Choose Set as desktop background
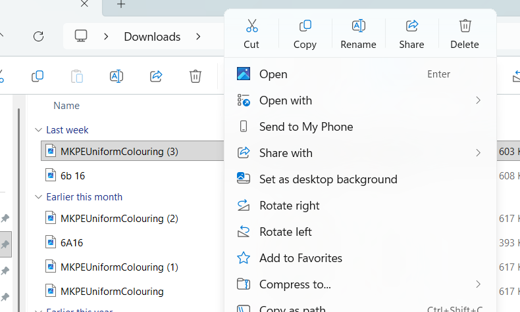This screenshot has width=520, height=312. pyautogui.click(x=328, y=179)
